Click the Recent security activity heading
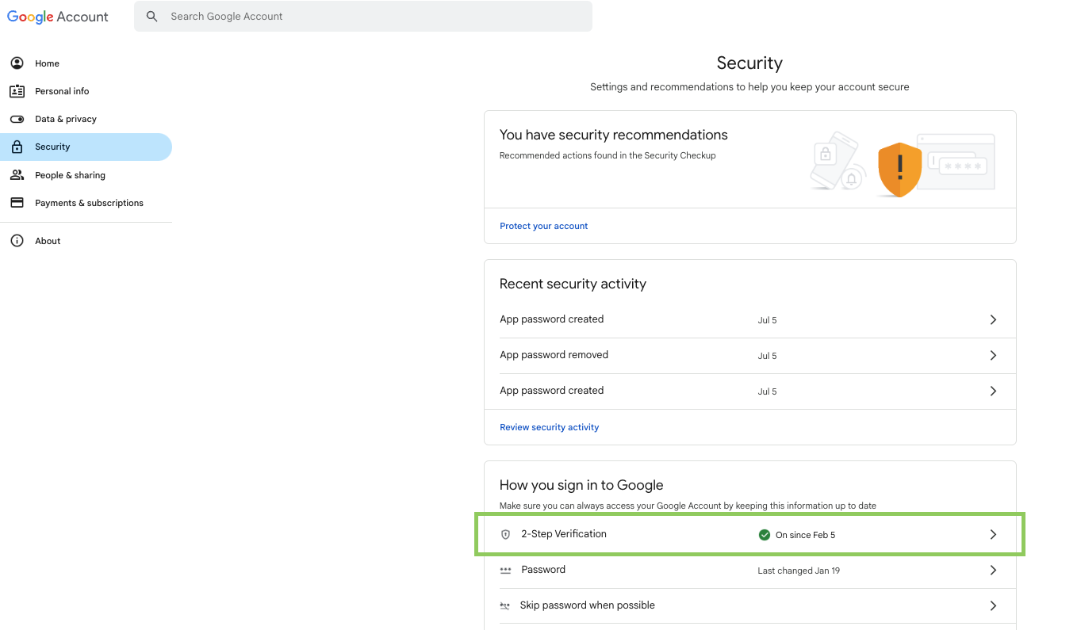Image resolution: width=1081 pixels, height=630 pixels. (x=573, y=284)
